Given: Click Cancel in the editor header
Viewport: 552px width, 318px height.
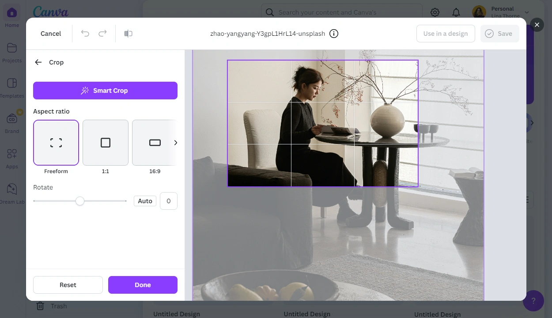Looking at the screenshot, I should [51, 34].
